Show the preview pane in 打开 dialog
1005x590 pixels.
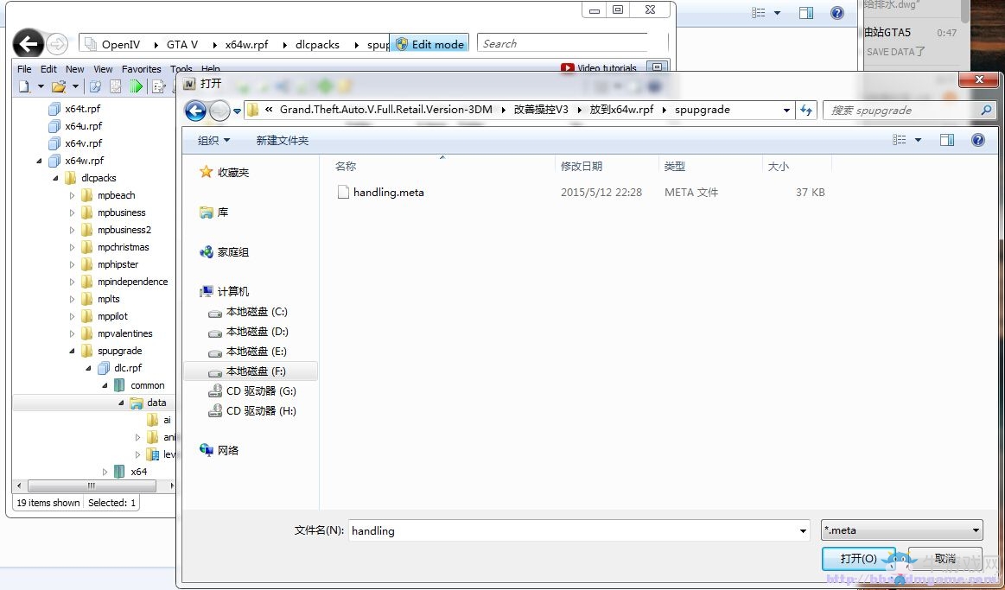947,140
